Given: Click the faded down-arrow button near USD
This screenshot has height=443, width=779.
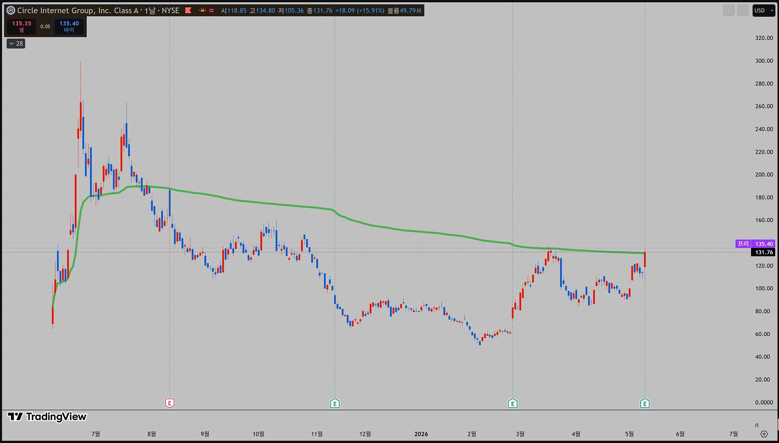Looking at the screenshot, I should click(729, 11).
